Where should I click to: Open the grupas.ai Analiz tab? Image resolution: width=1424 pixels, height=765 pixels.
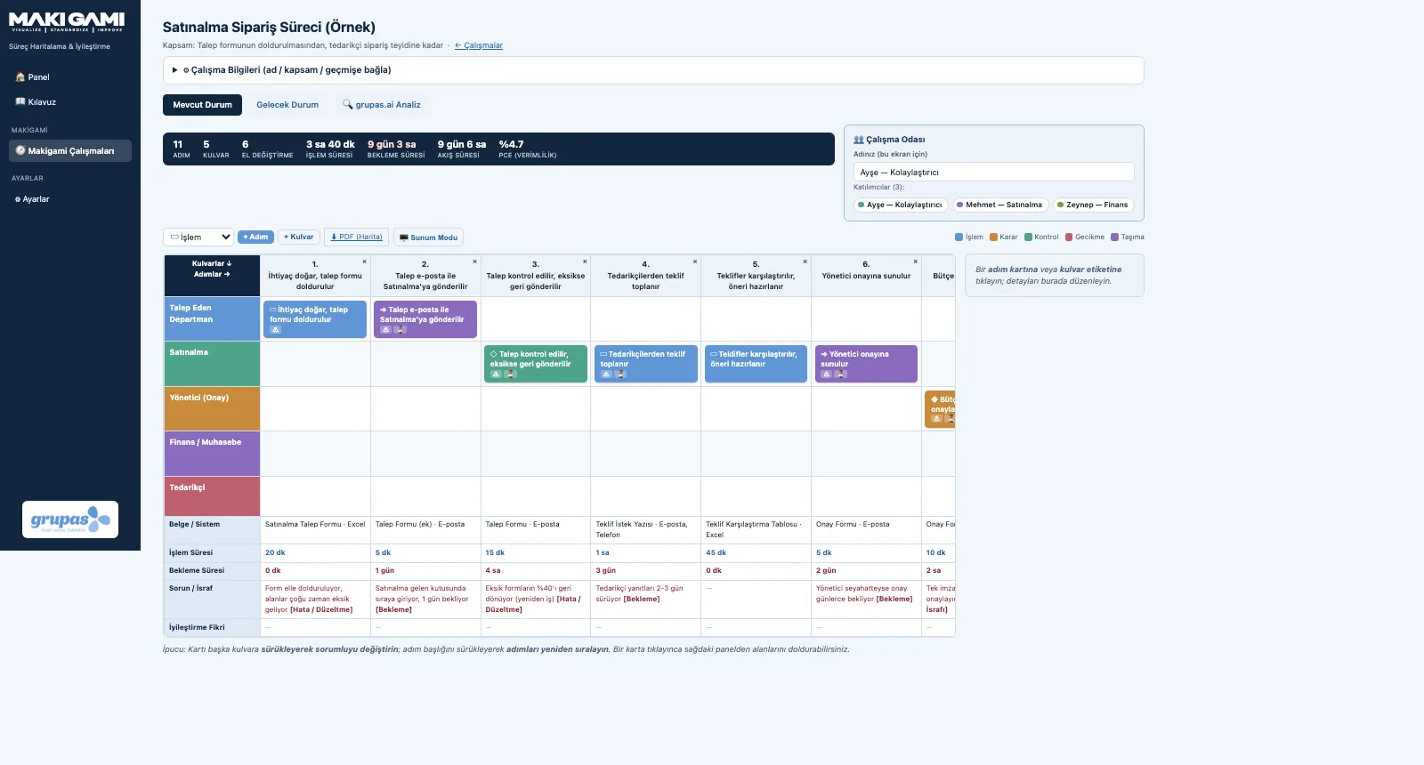(382, 105)
